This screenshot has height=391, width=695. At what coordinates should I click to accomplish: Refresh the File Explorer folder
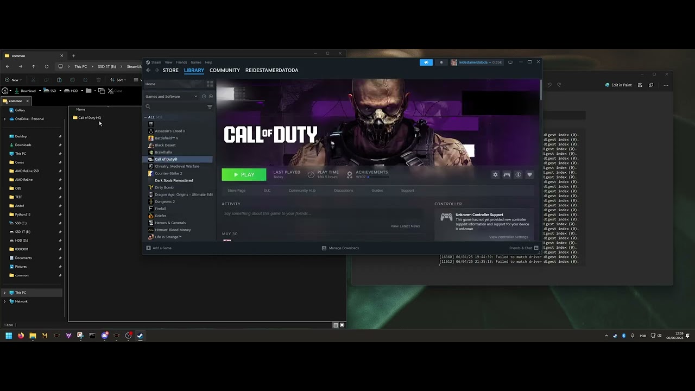47,66
